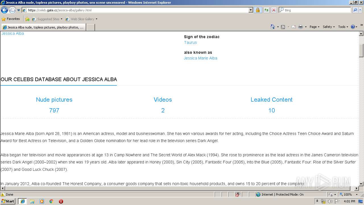Click the Taurus zodiac link
Screen dimensions: 364x205
(190, 42)
